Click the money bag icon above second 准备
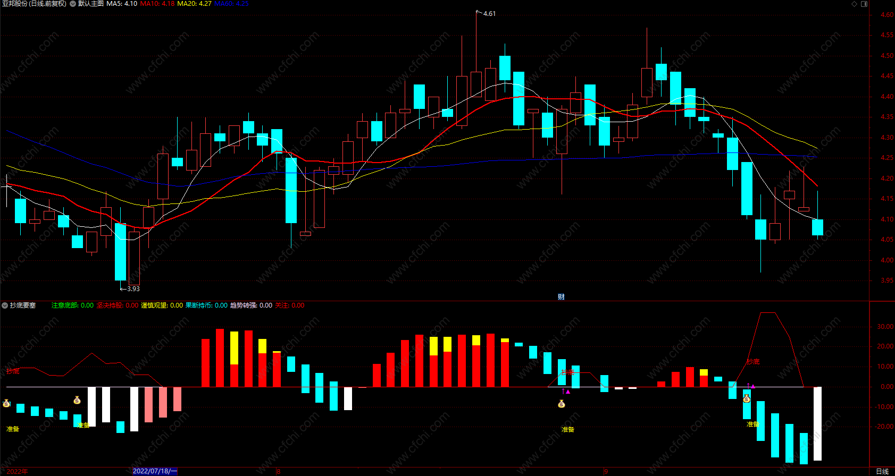Viewport: 895px width, 476px height. coord(77,400)
